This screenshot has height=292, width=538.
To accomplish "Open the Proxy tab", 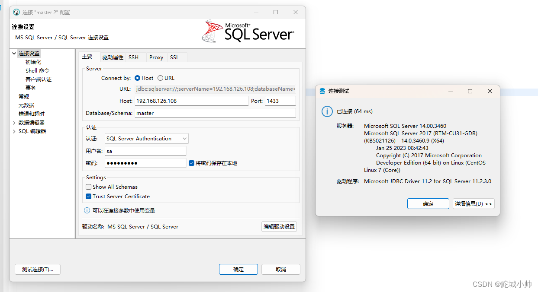I will [x=156, y=57].
